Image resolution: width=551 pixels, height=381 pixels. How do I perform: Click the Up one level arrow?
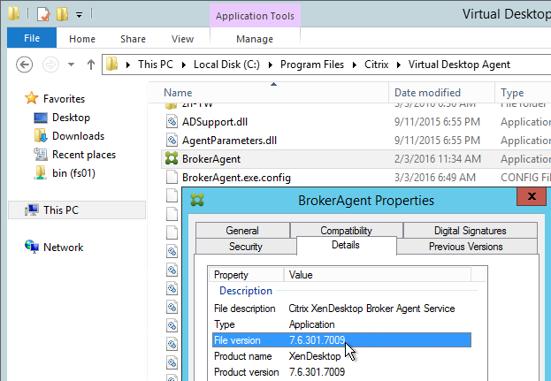point(91,65)
